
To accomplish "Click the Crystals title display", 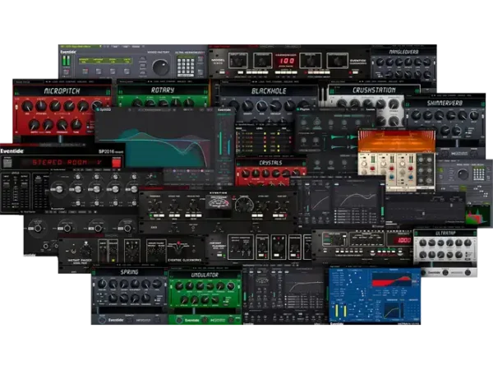I will tap(270, 163).
